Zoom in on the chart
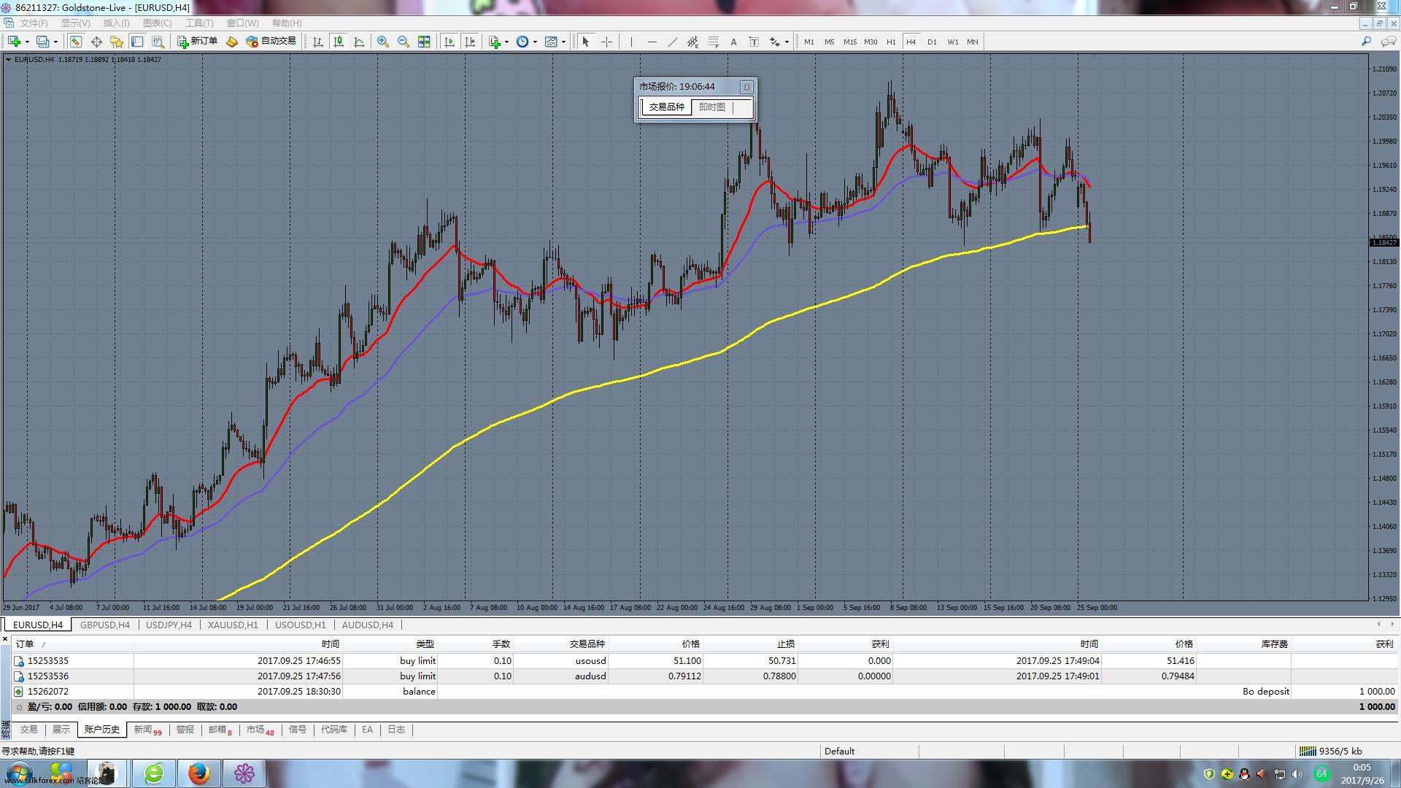Screen dimensions: 1401x788 382,42
